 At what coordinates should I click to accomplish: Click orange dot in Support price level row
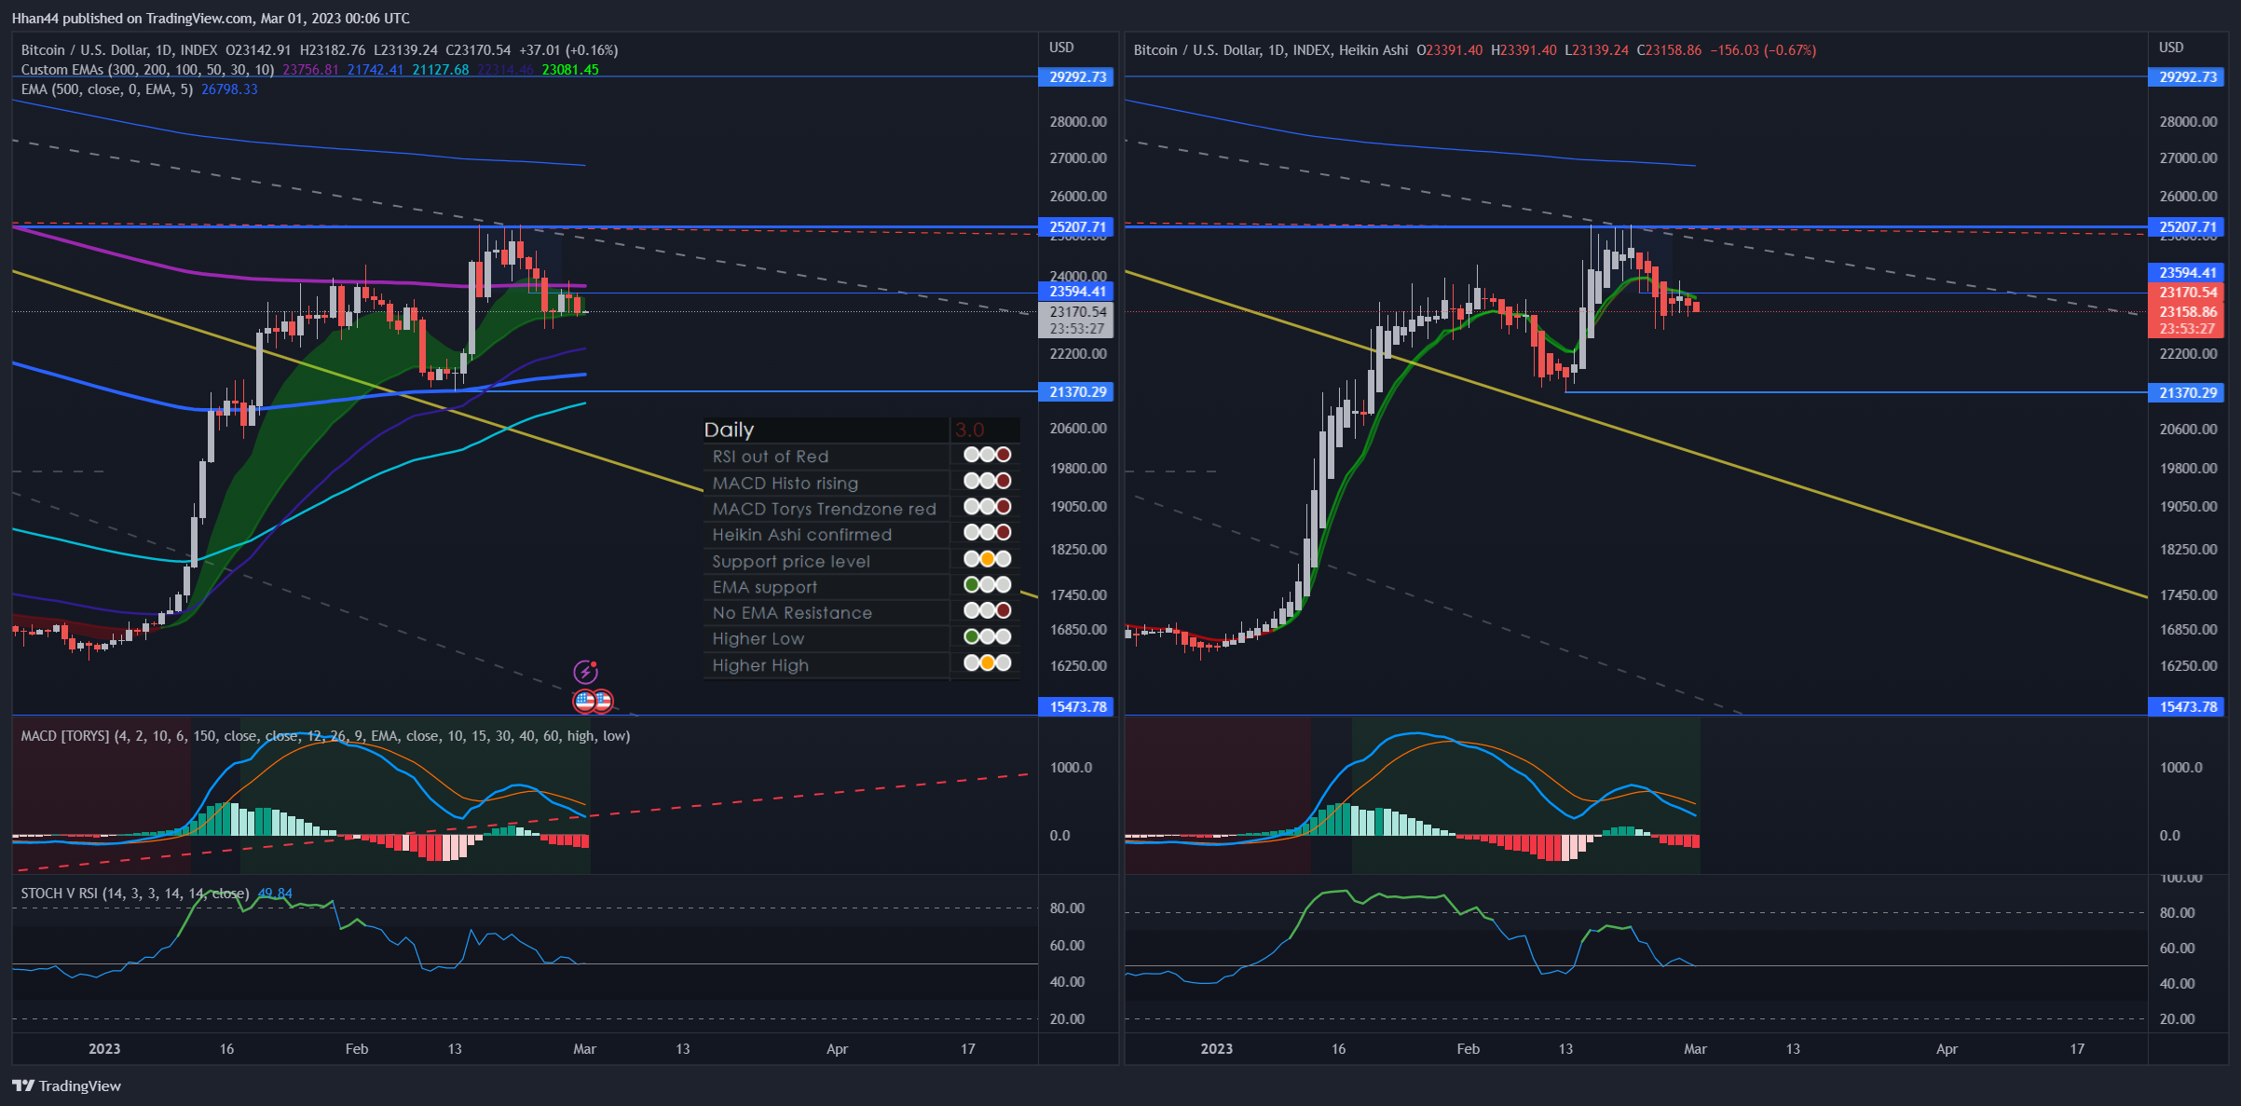pyautogui.click(x=987, y=560)
